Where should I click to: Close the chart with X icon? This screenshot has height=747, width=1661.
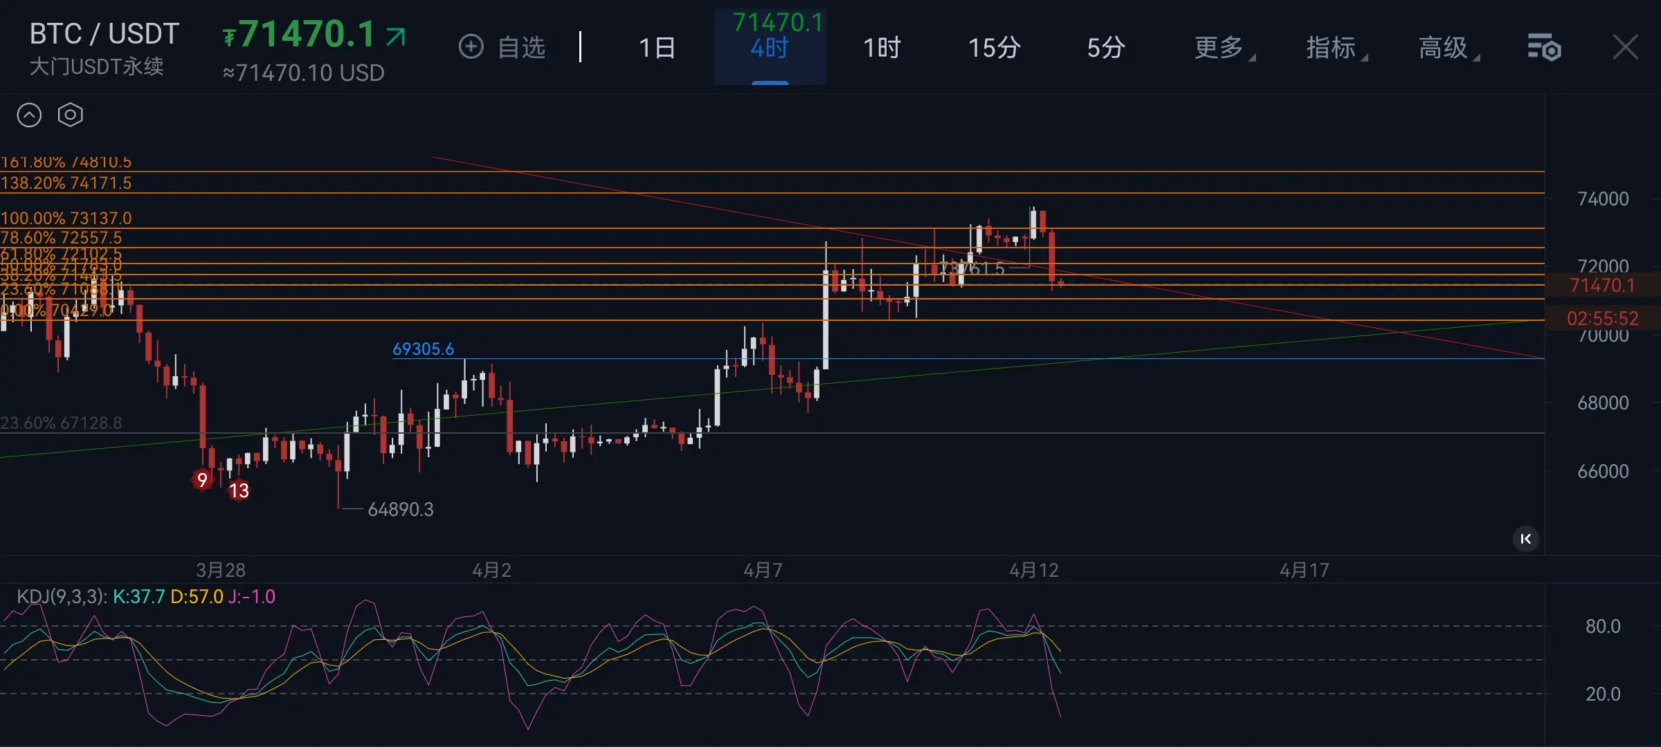[1625, 48]
